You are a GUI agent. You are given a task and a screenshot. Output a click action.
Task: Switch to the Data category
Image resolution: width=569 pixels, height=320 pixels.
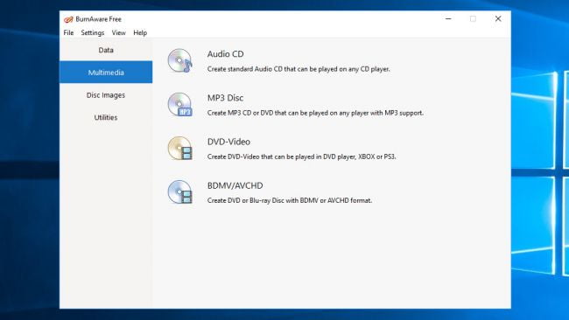(x=106, y=50)
